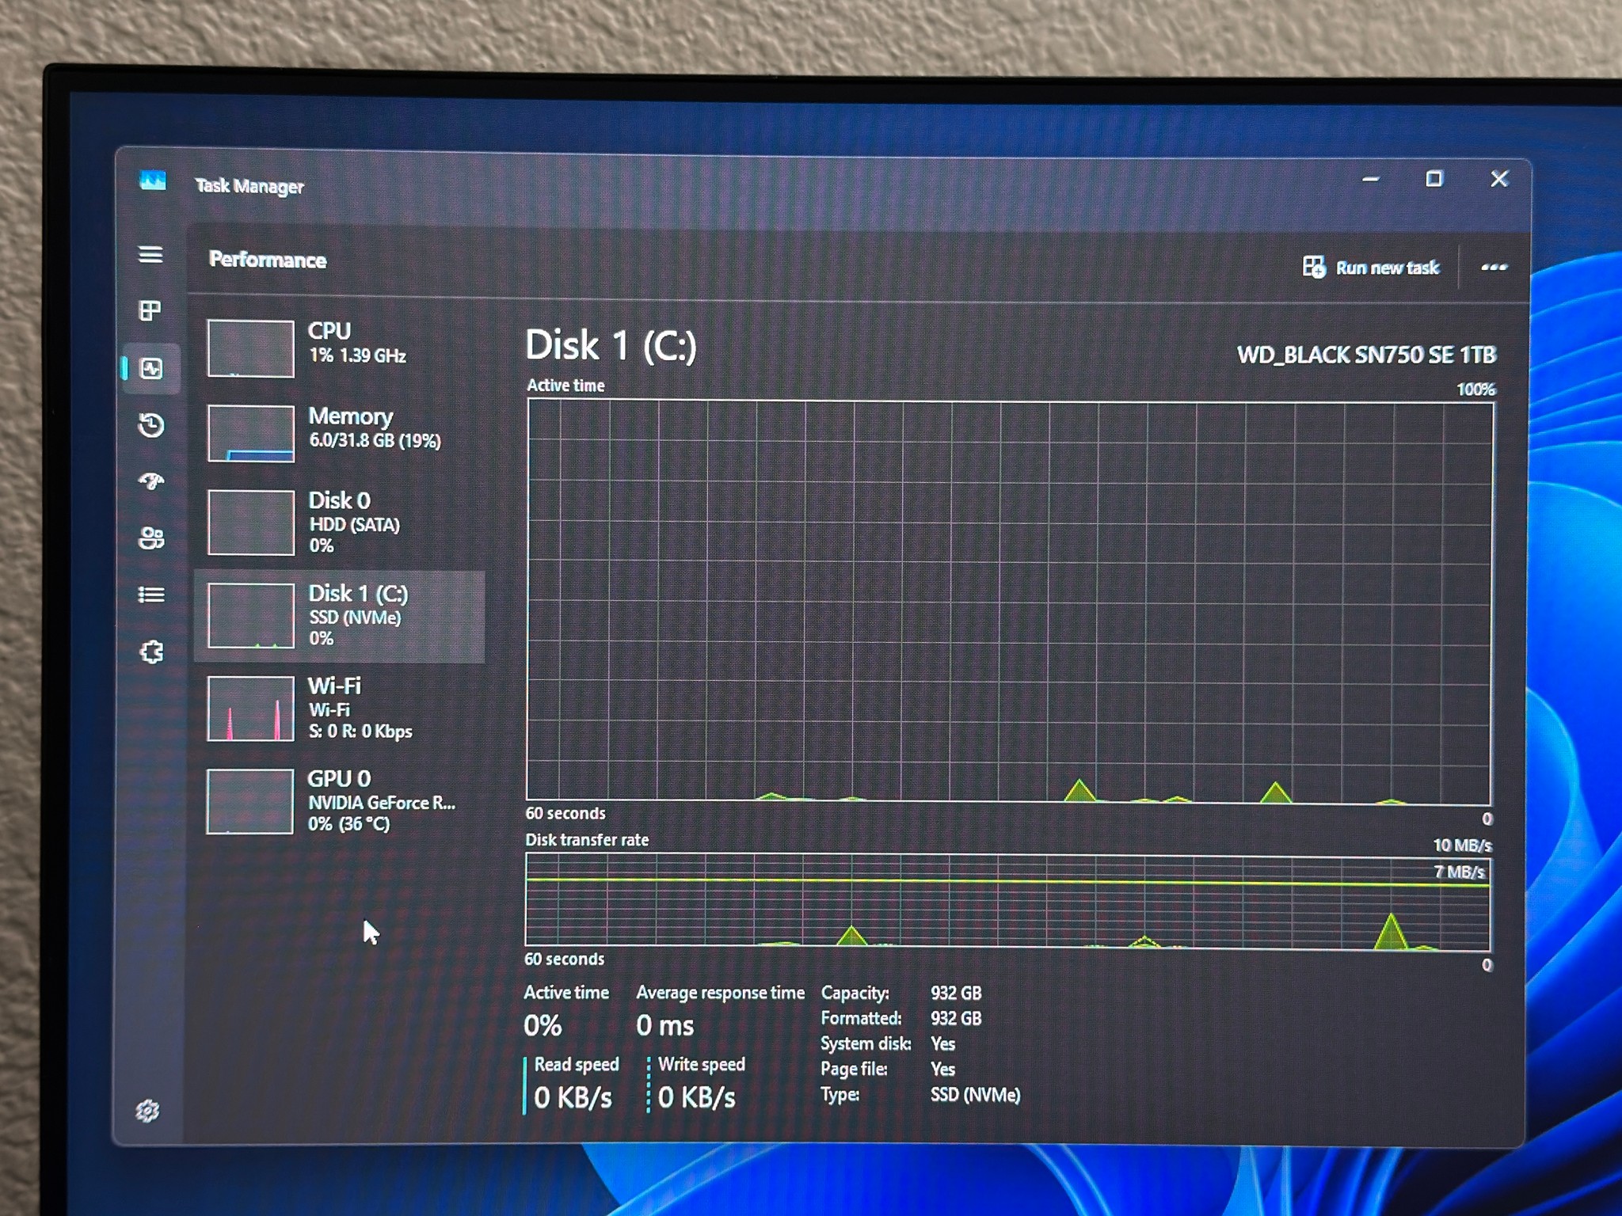This screenshot has height=1216, width=1622.
Task: Click the Disk 0 mini graph thumbnail
Action: (250, 522)
